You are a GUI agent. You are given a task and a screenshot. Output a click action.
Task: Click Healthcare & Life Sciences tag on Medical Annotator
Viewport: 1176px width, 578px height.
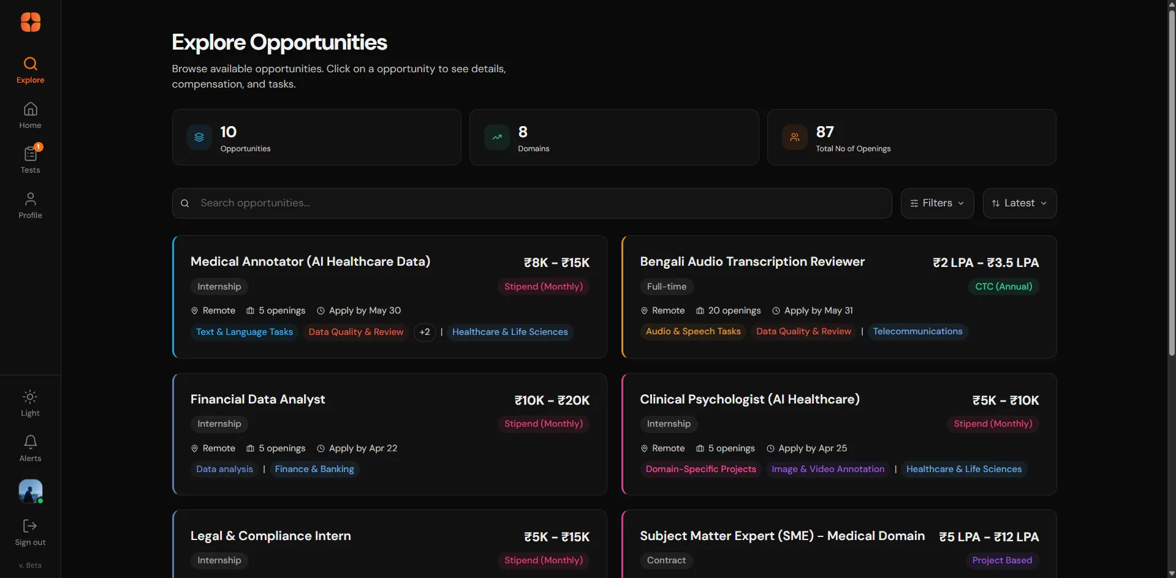tap(510, 332)
